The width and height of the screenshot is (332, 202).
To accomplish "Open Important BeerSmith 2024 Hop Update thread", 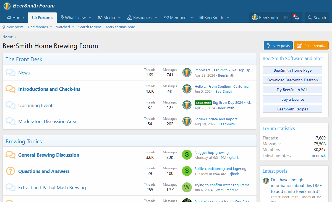I will point(224,70).
